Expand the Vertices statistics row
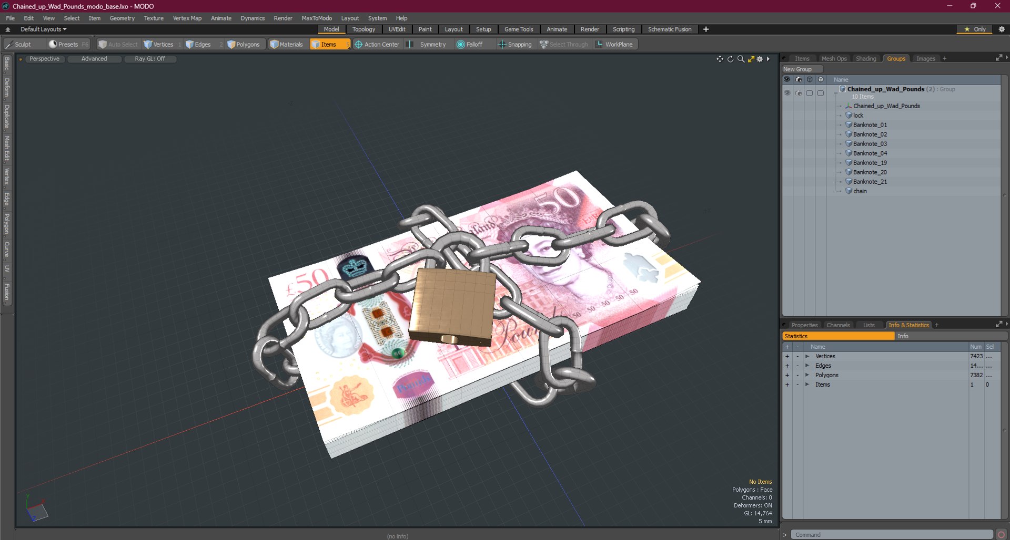Viewport: 1010px width, 540px height. click(807, 356)
